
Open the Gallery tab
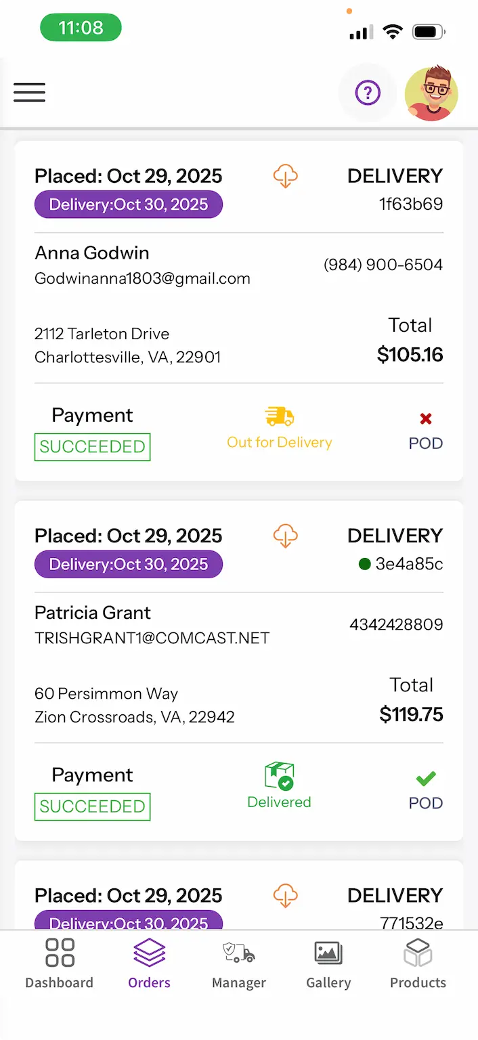point(328,963)
